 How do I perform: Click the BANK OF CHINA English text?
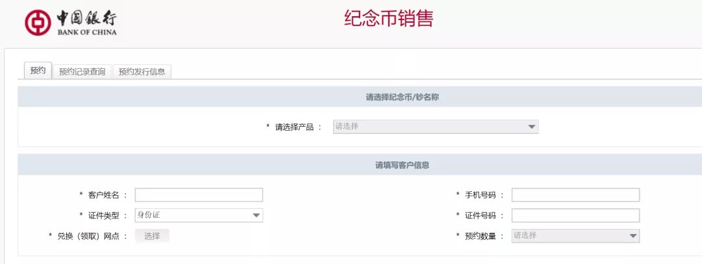[x=87, y=32]
